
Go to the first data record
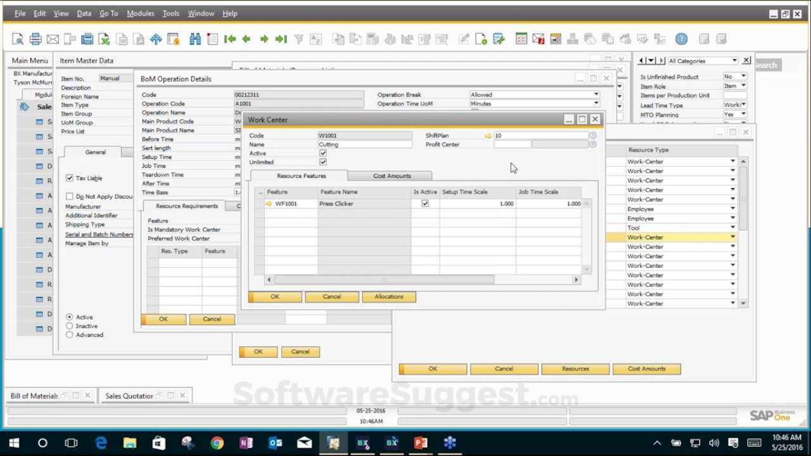tap(229, 39)
